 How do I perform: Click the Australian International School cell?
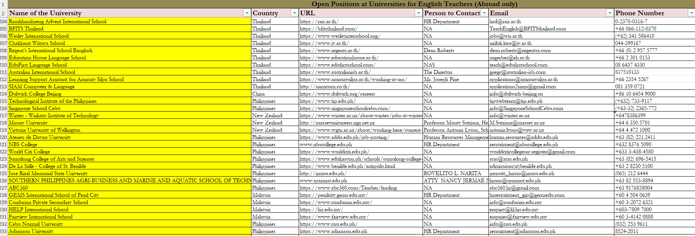pos(129,72)
